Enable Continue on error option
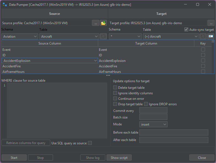 click(x=115, y=98)
